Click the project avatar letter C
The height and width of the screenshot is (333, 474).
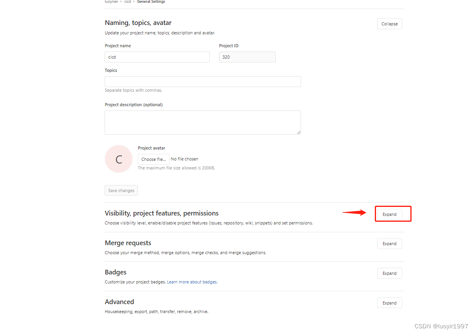pyautogui.click(x=119, y=159)
